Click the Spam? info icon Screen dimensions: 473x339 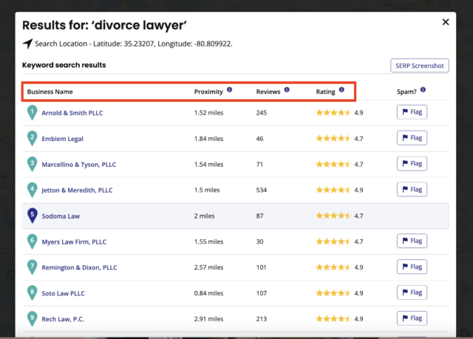click(x=423, y=90)
